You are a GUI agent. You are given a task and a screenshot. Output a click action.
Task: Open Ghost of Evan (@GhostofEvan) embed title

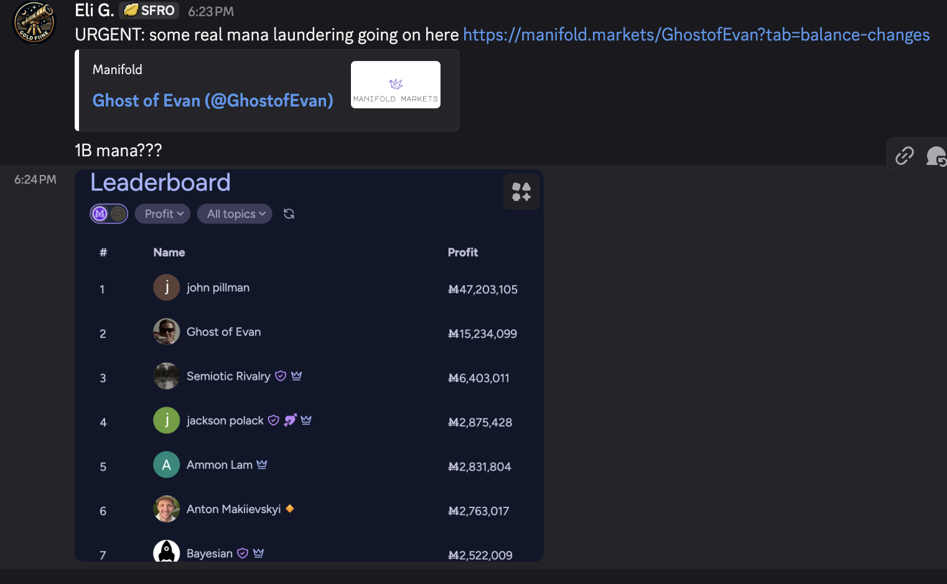[x=213, y=100]
